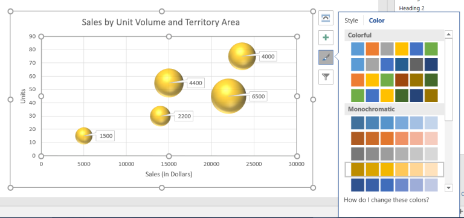Choose the second Colorful palette row

394,64
